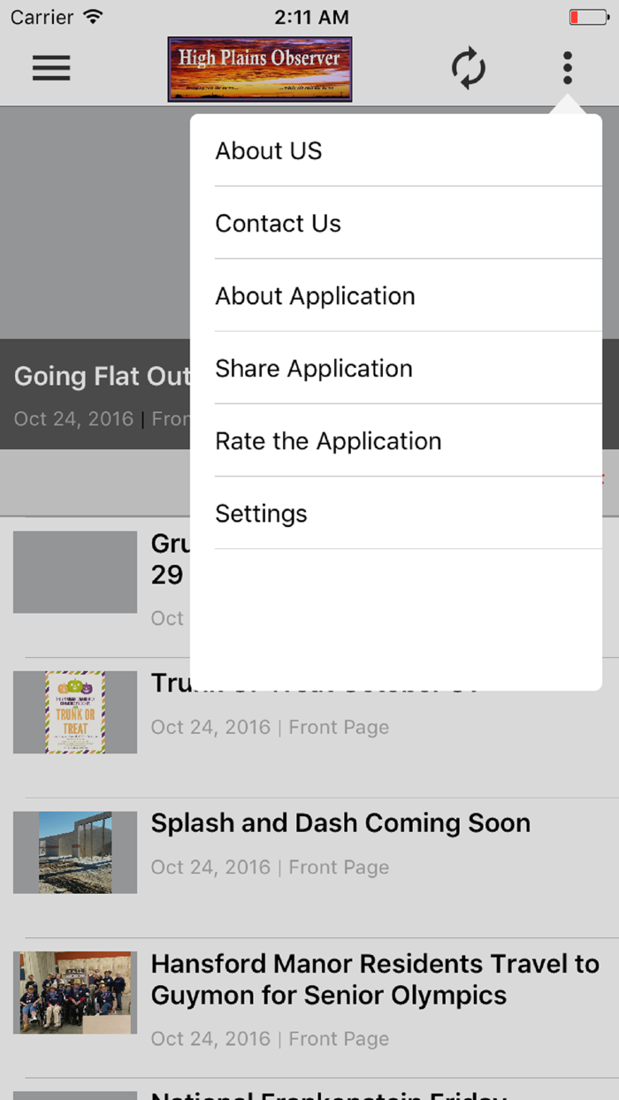Image resolution: width=619 pixels, height=1100 pixels.
Task: Tap the Wi-Fi icon in status bar
Action: tap(93, 17)
